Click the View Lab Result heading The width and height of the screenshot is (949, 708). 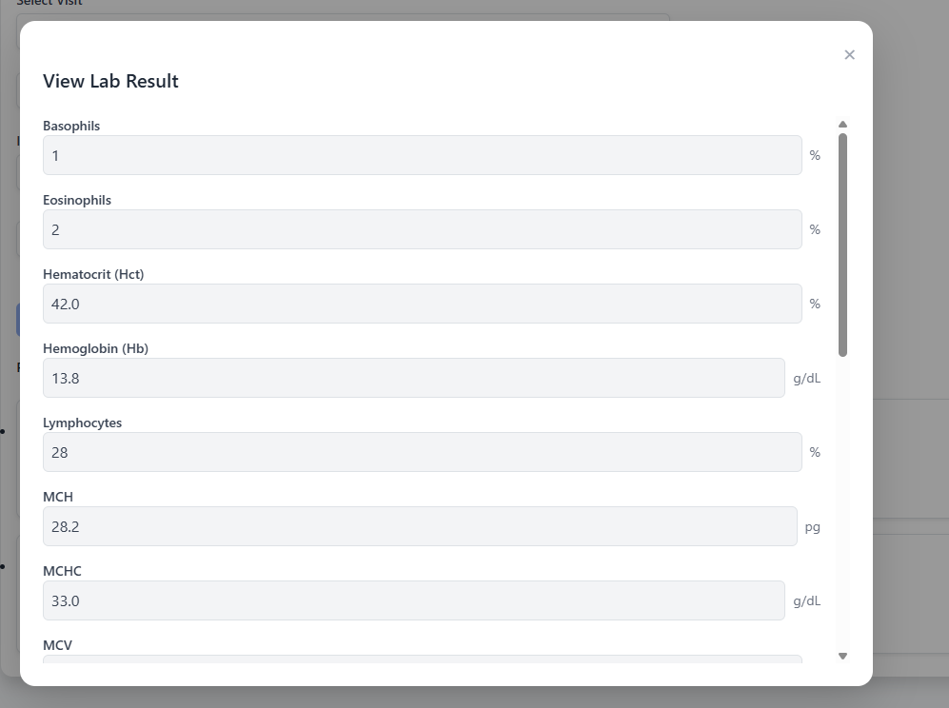110,81
